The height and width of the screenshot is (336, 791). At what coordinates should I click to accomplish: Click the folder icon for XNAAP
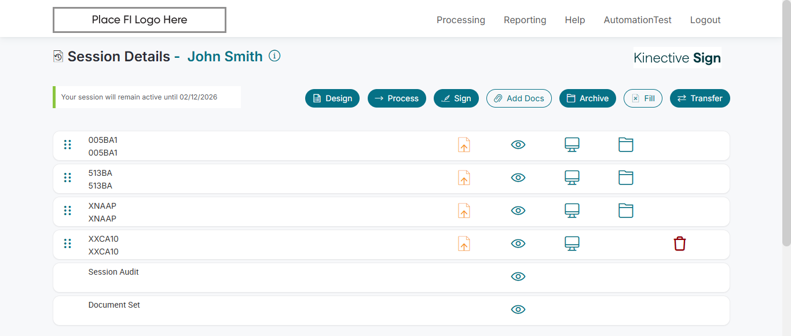(625, 211)
